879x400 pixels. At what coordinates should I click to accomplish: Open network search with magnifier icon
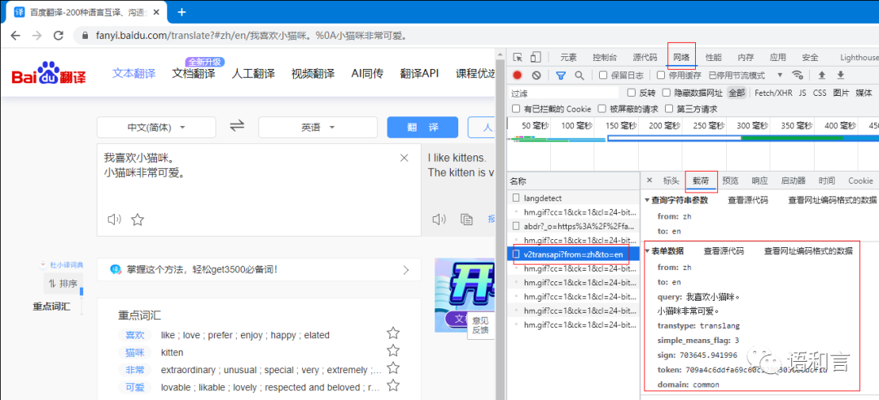[x=579, y=75]
